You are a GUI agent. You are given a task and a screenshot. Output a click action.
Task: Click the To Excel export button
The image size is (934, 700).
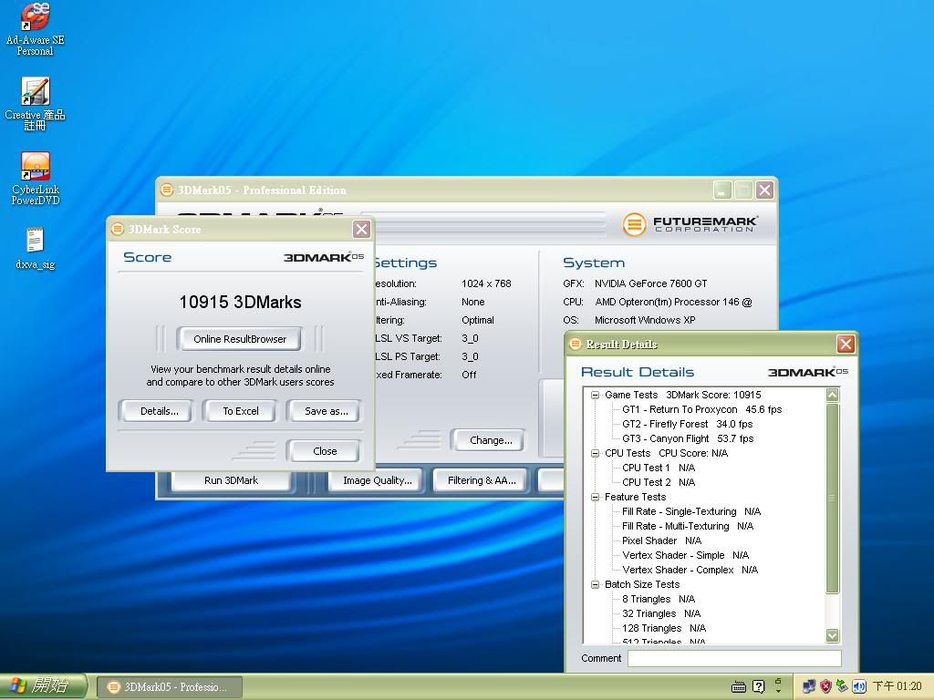point(241,411)
